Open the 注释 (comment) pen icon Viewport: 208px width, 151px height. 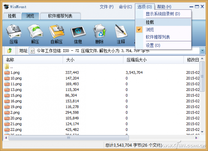pos(121,31)
